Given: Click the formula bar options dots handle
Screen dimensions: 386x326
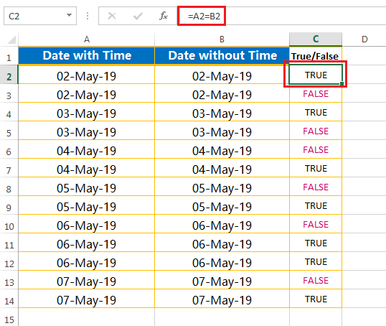Looking at the screenshot, I should tap(88, 16).
